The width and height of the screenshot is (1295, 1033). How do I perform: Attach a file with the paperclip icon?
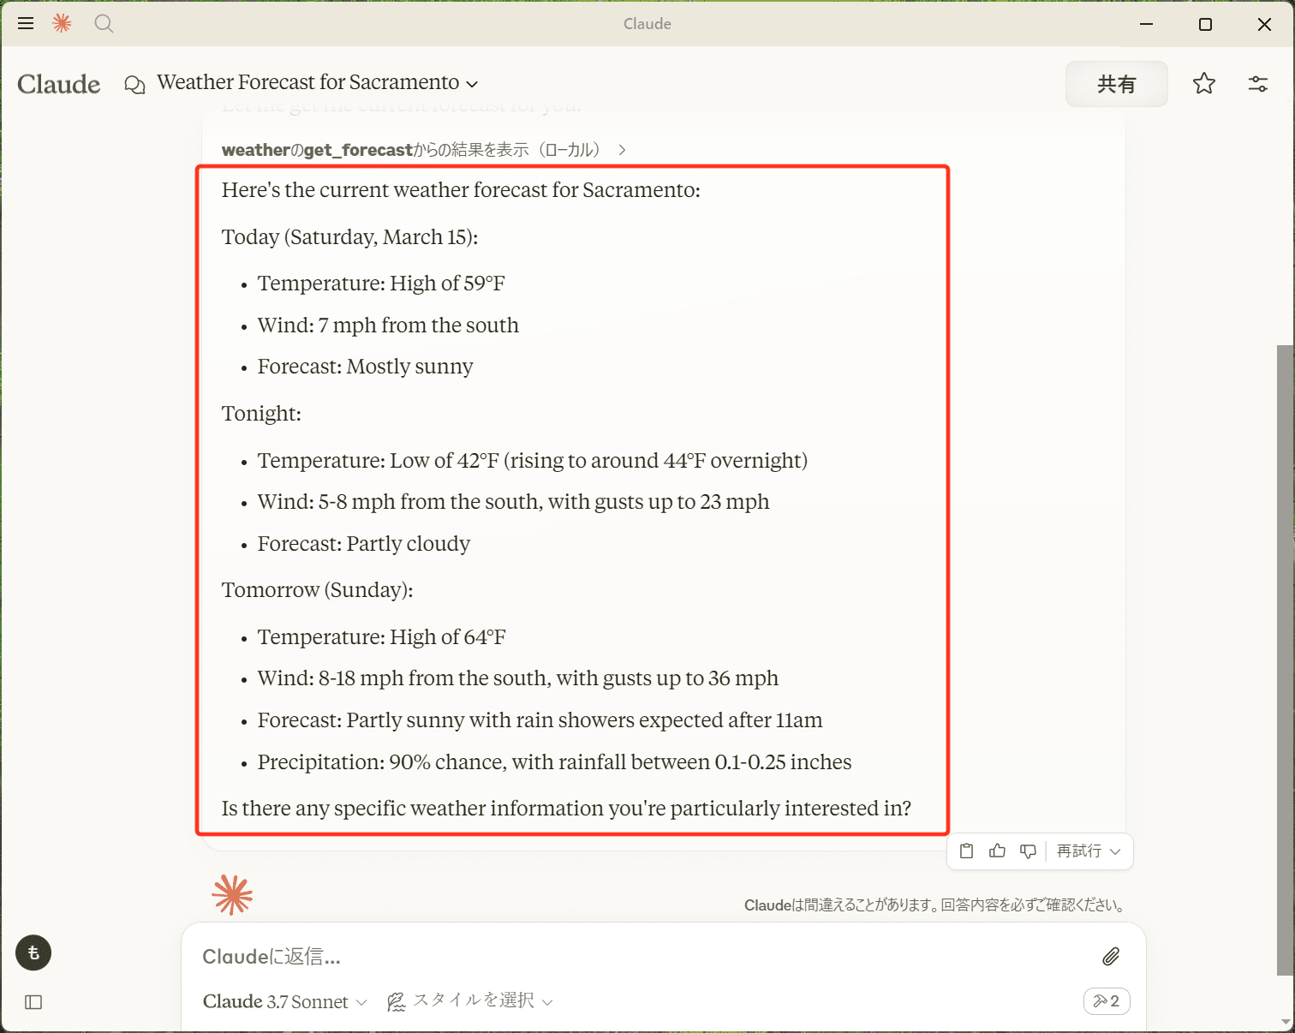click(x=1110, y=957)
